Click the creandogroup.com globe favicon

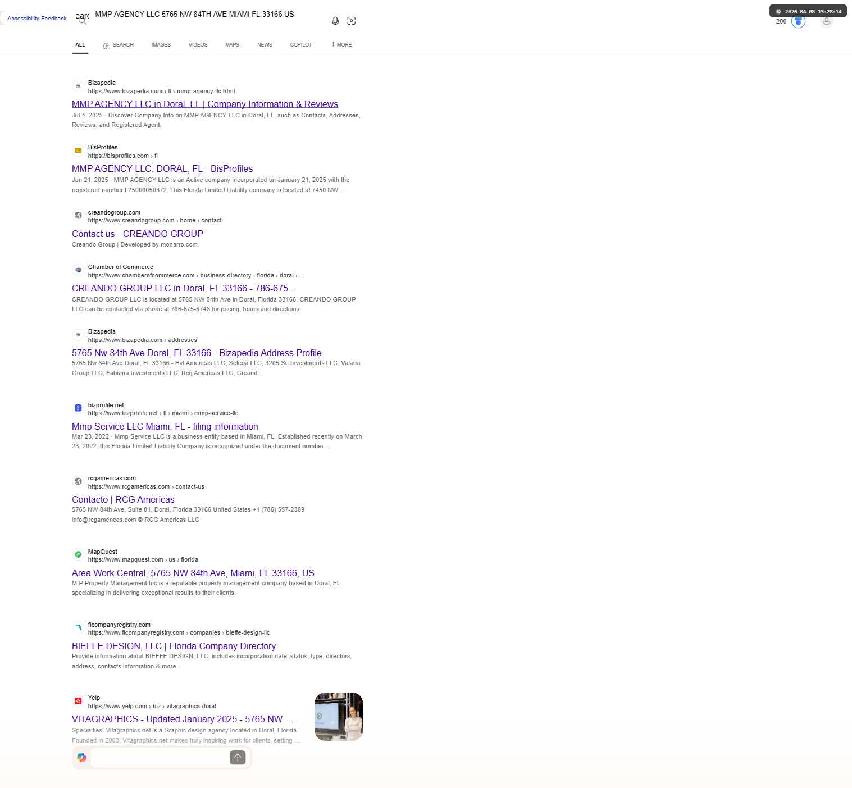coord(78,215)
